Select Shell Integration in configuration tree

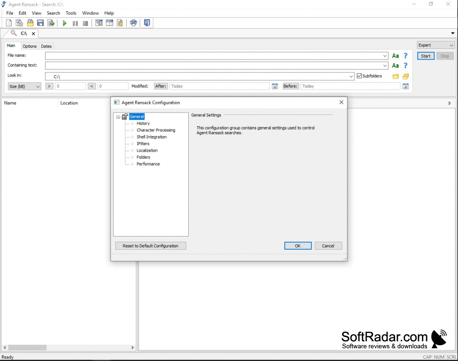[152, 137]
